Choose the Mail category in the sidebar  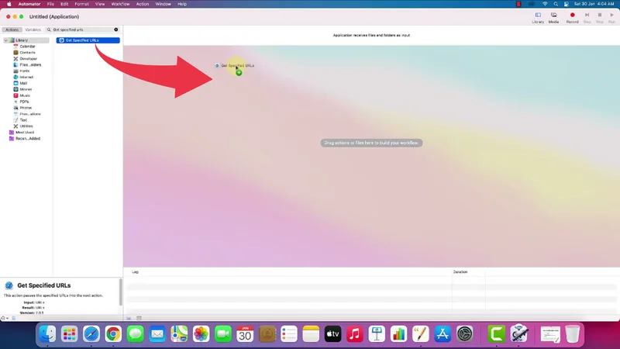(23, 83)
